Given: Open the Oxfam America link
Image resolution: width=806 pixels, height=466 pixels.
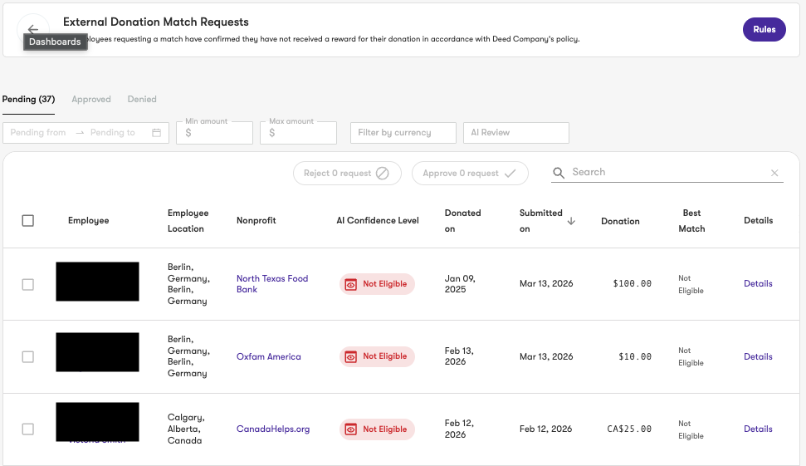Looking at the screenshot, I should point(269,356).
